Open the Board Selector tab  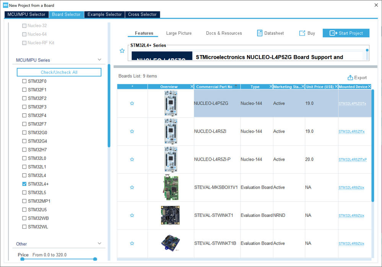(x=66, y=15)
